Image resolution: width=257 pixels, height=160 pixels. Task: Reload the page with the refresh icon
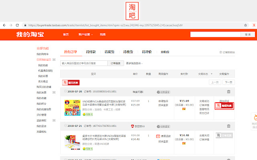coord(17,25)
